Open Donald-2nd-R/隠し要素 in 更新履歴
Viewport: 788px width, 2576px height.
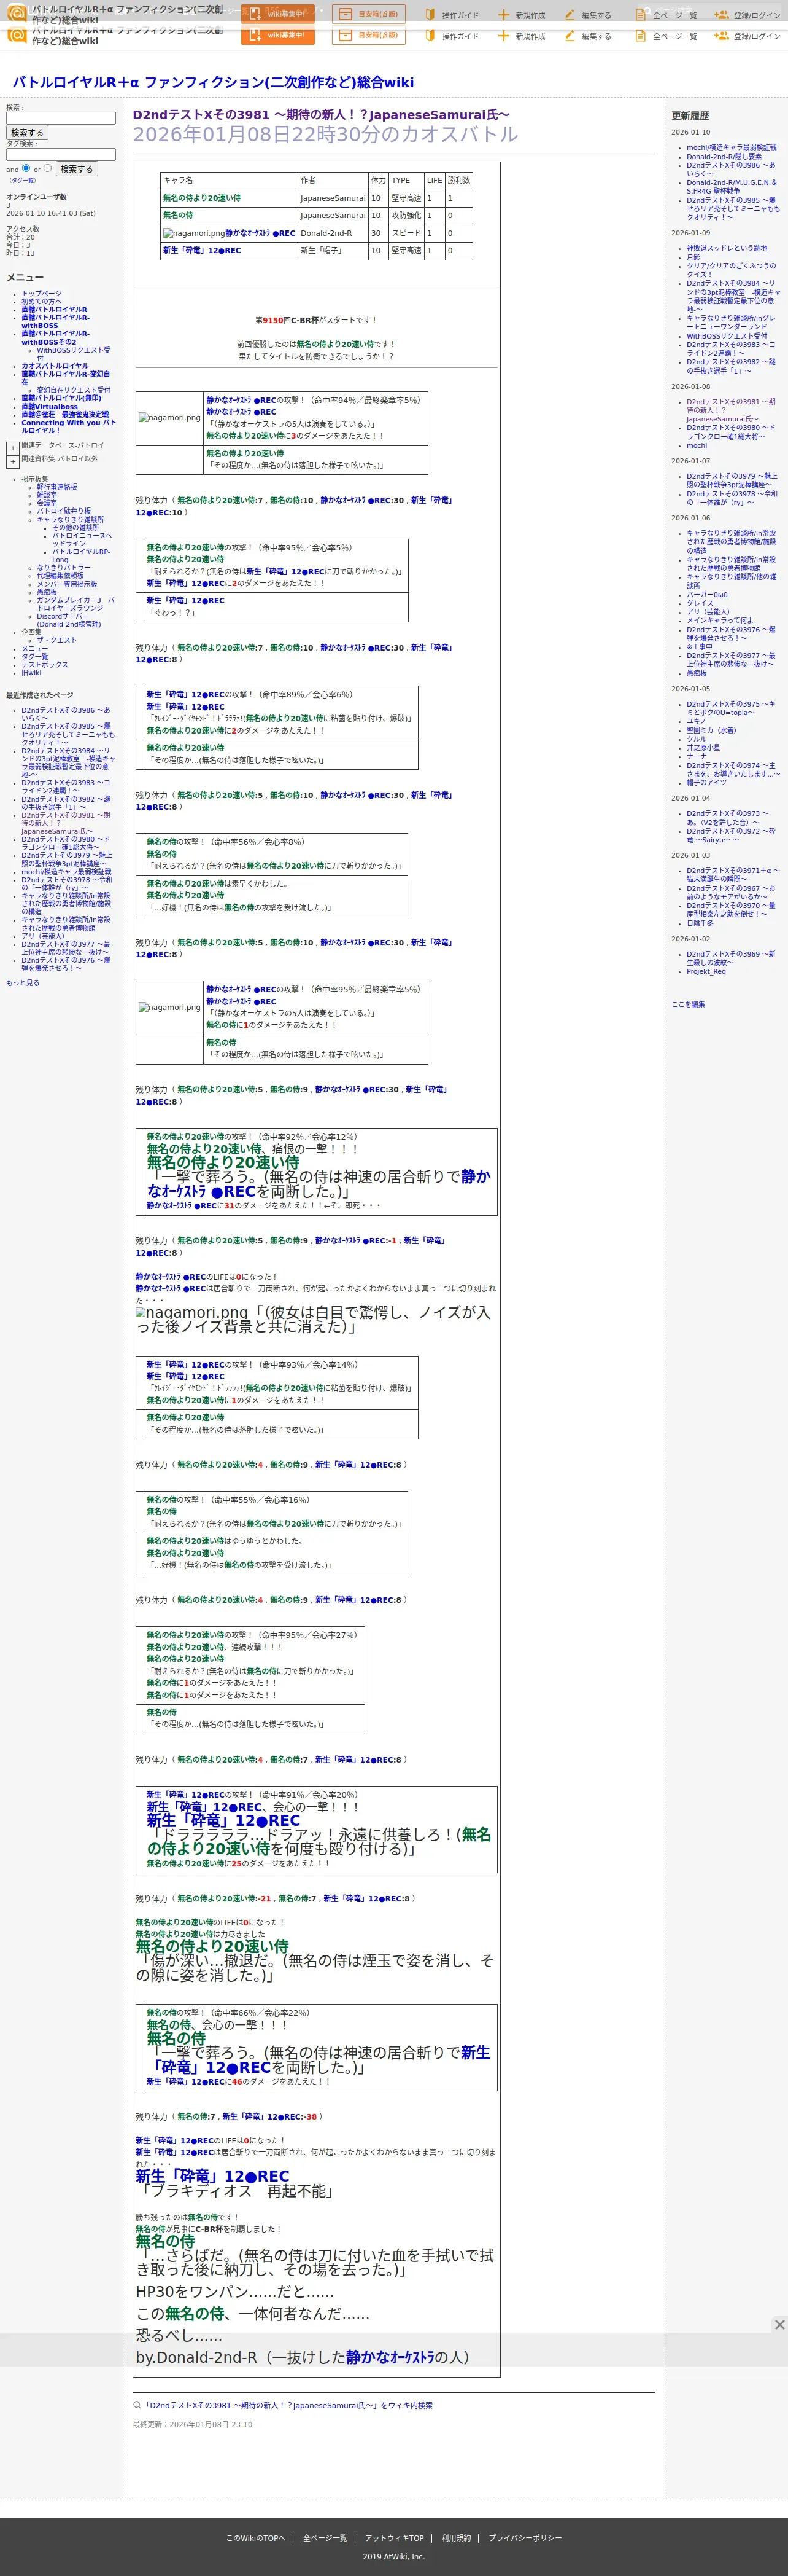(724, 156)
